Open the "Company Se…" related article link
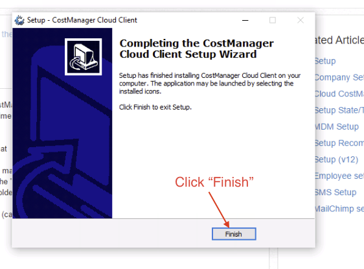 pos(339,77)
